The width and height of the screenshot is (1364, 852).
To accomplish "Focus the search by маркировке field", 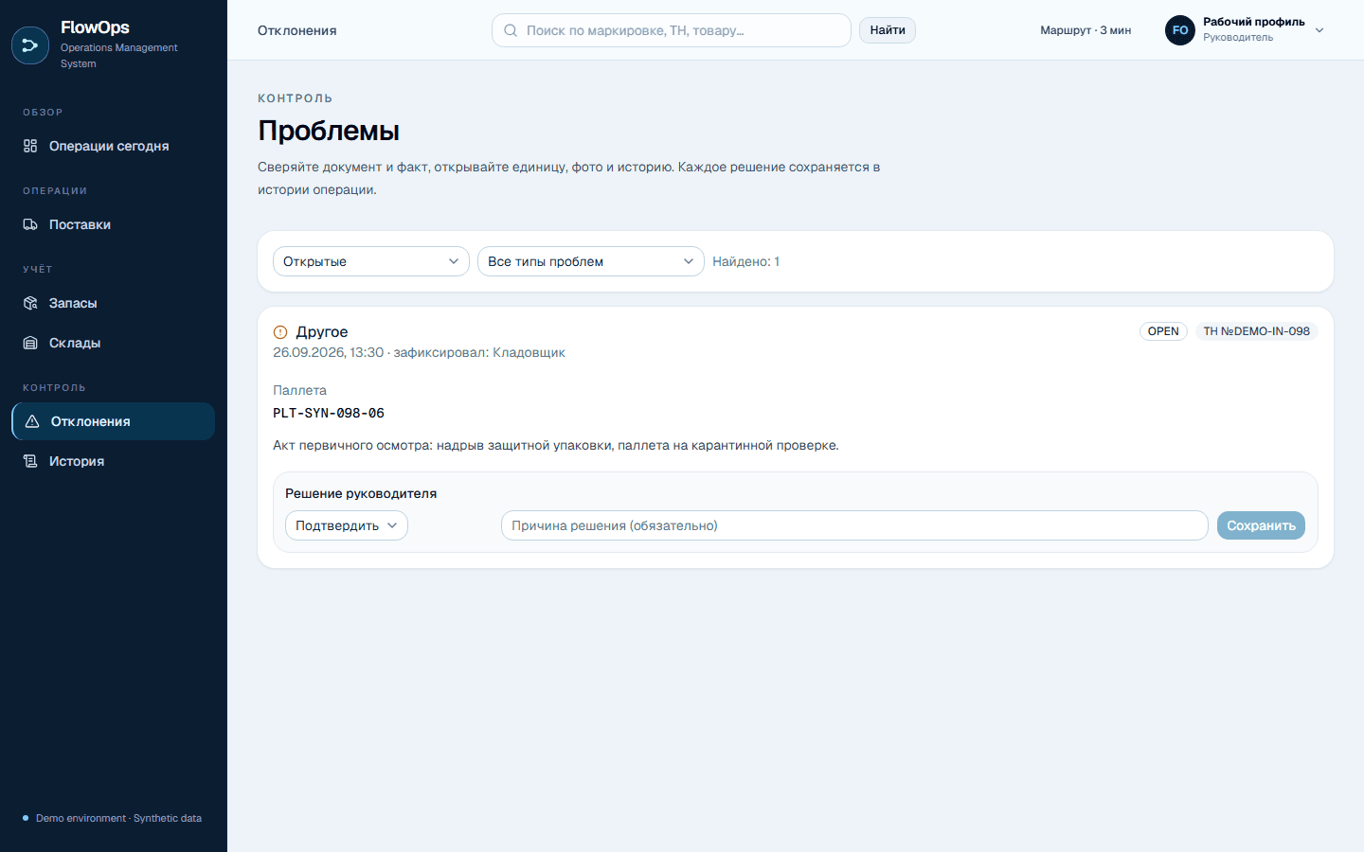I will pos(672,30).
